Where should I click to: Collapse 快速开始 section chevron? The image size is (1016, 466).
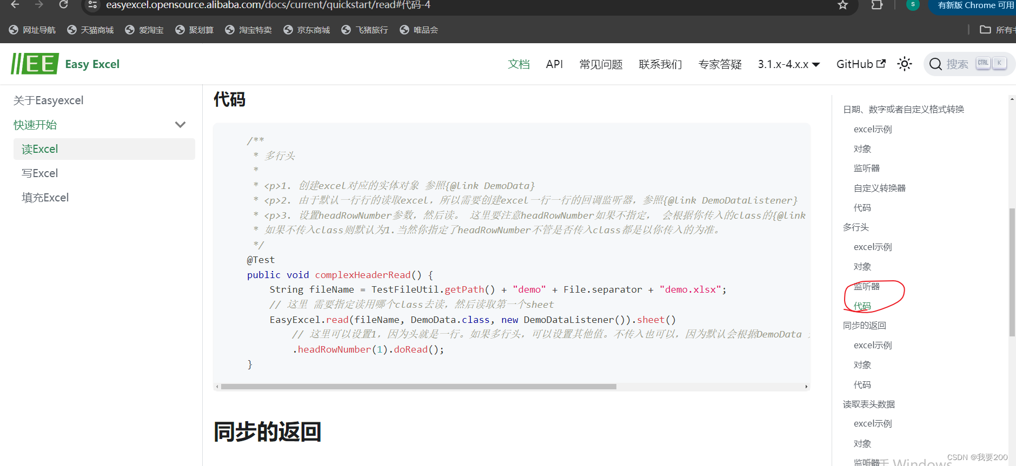point(181,125)
